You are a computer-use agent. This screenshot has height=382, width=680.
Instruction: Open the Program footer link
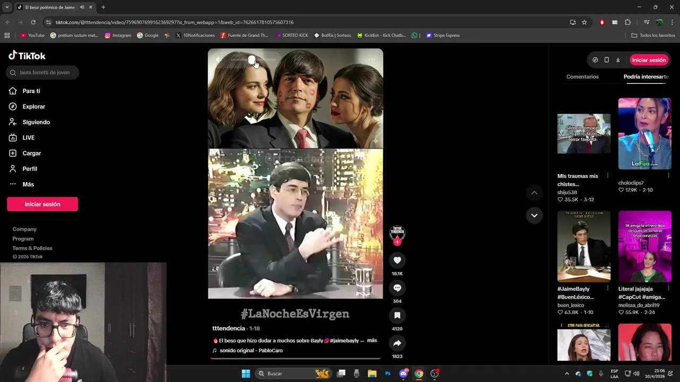tap(23, 239)
